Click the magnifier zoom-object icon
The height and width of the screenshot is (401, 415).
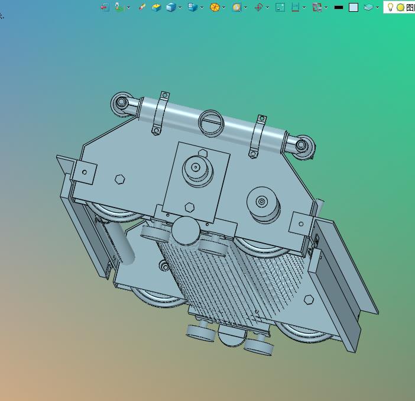coord(236,7)
